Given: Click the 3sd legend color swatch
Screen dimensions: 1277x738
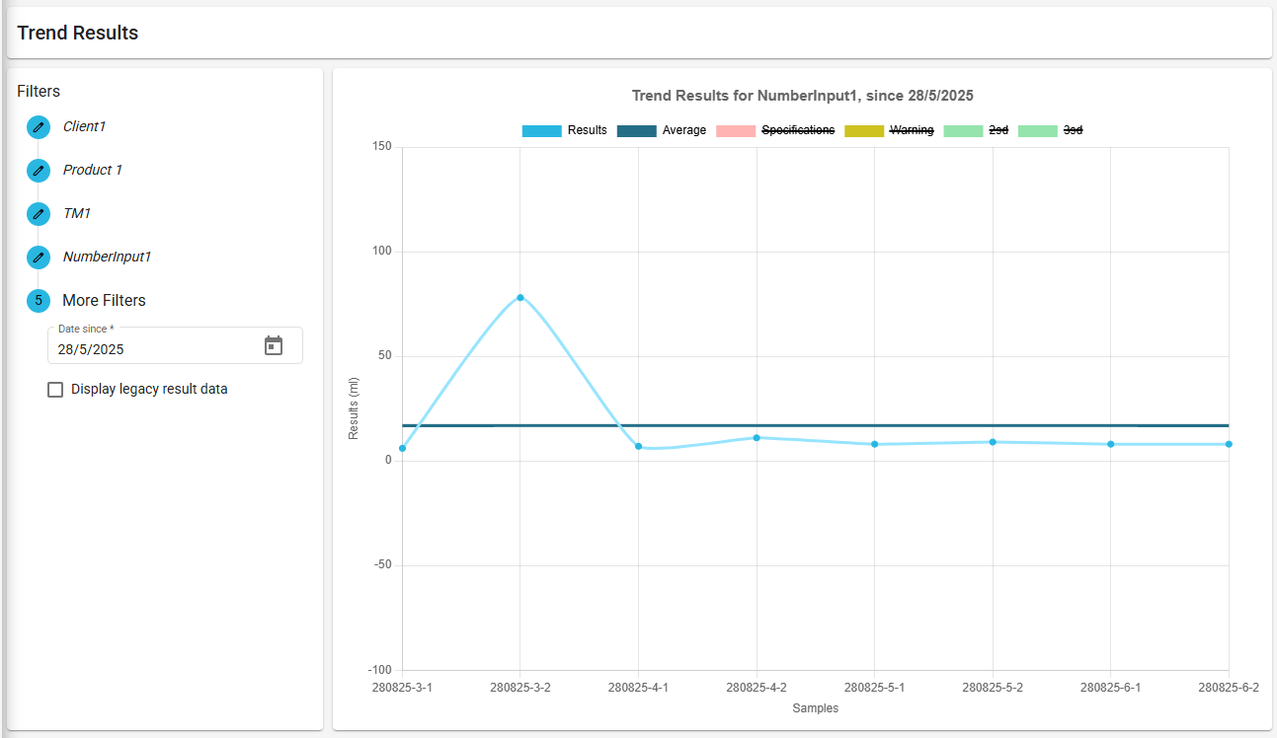Looking at the screenshot, I should (1037, 130).
